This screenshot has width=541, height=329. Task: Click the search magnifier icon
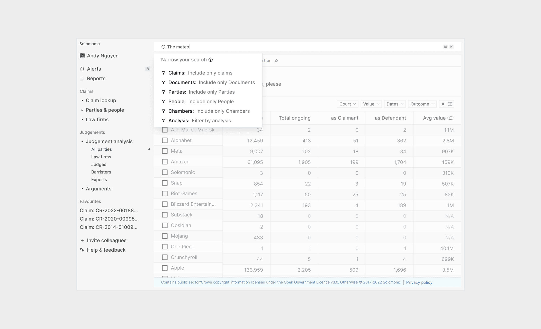(163, 47)
